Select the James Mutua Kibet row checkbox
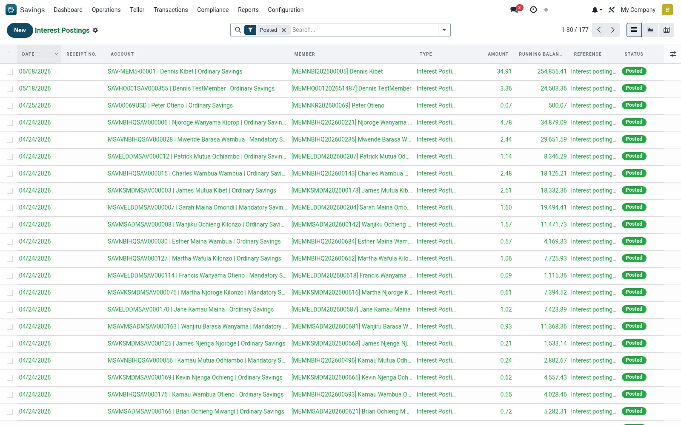Screen dimensions: 681x425 [x=9, y=191]
